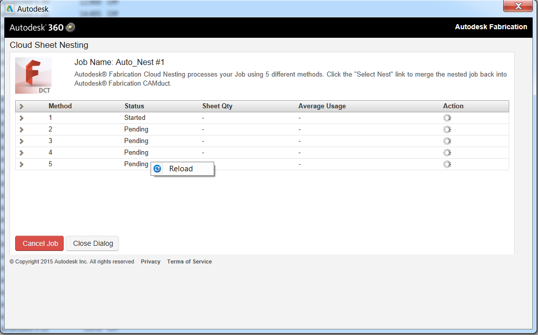
Task: Click the Action column header
Action: pos(453,106)
